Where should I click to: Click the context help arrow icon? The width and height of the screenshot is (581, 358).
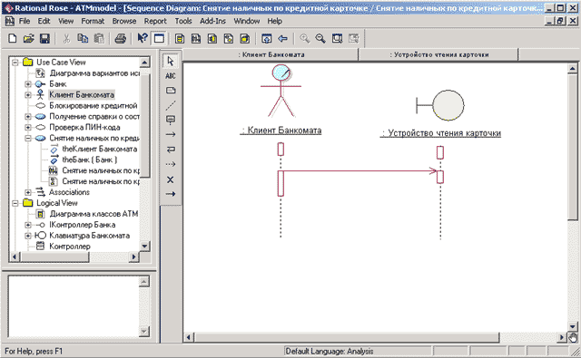143,38
